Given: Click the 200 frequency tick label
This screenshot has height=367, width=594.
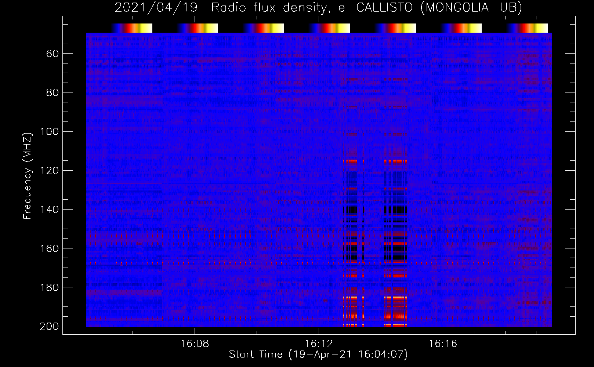Looking at the screenshot, I should coord(50,326).
